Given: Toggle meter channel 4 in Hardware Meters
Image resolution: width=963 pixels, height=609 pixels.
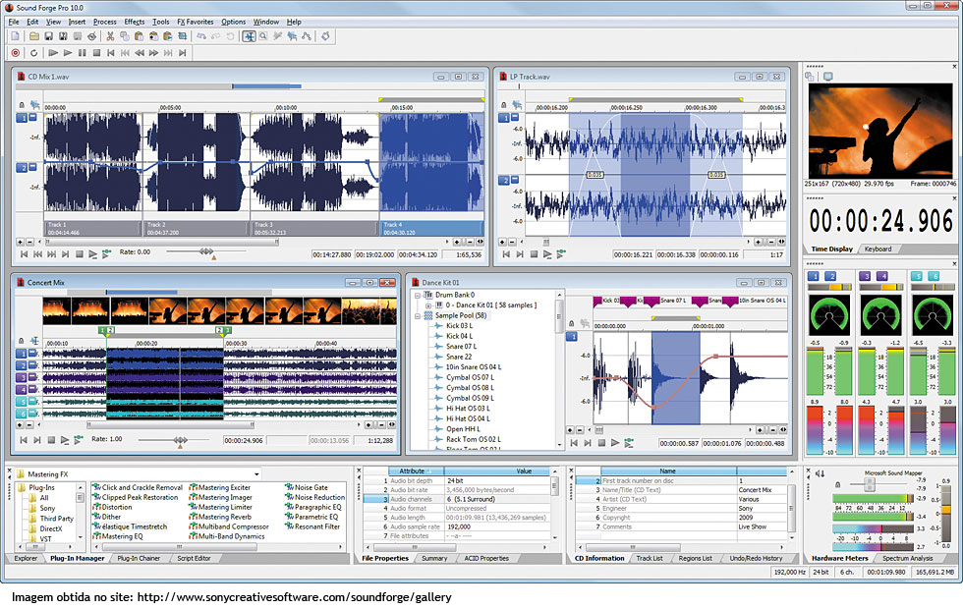Looking at the screenshot, I should 882,277.
